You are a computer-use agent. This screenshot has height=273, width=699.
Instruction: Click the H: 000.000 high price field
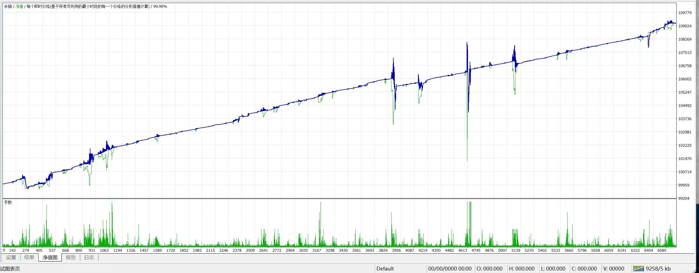pos(522,269)
